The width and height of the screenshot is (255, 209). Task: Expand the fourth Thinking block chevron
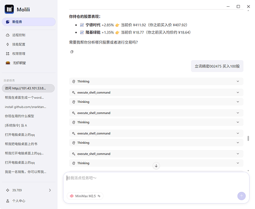238,143
